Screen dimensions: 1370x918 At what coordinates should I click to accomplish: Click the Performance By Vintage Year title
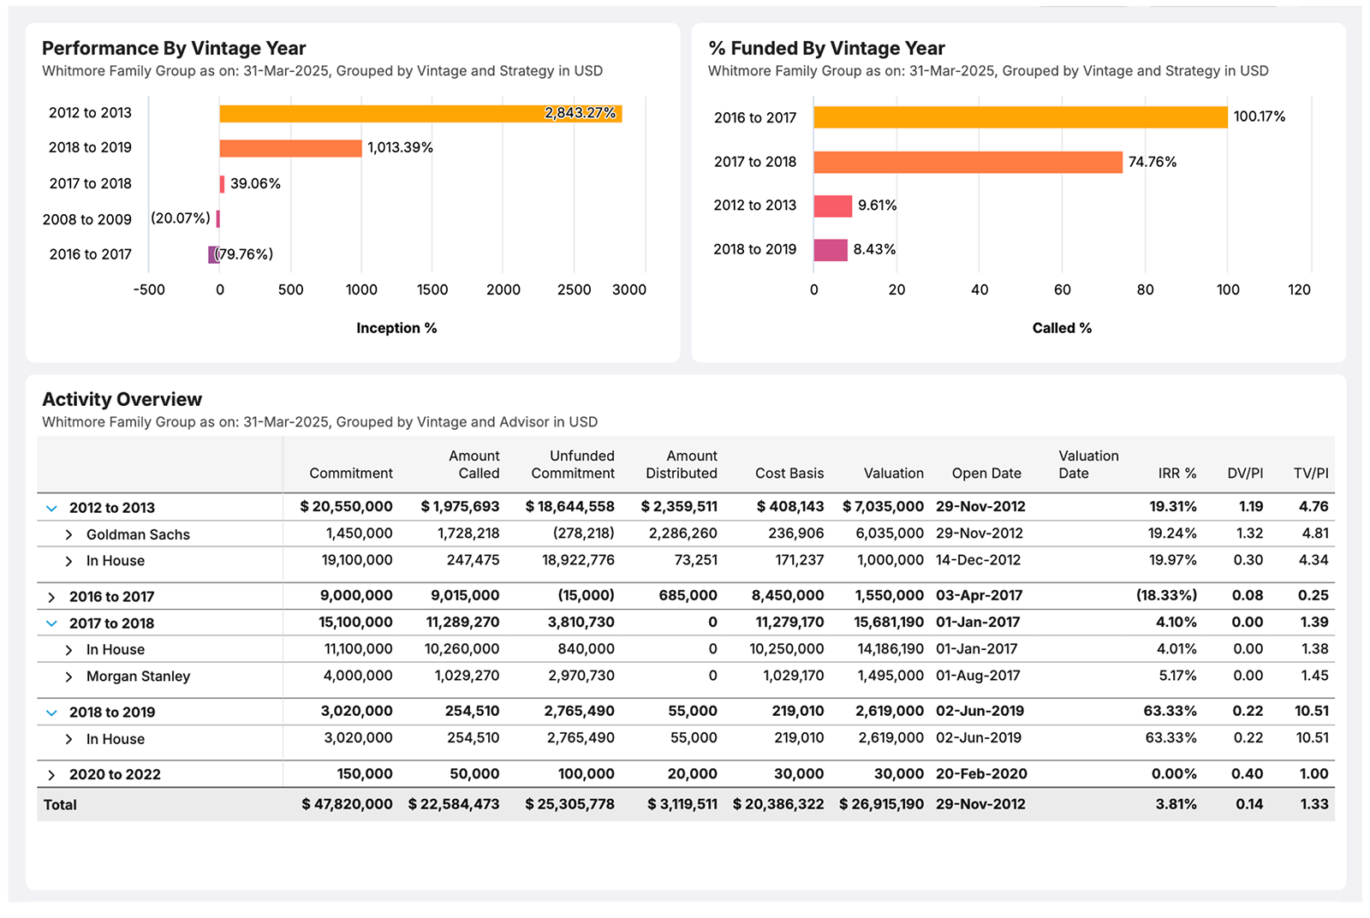coord(175,48)
